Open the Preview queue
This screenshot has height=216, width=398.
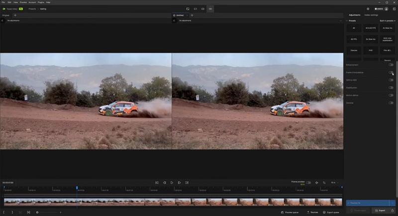point(290,212)
